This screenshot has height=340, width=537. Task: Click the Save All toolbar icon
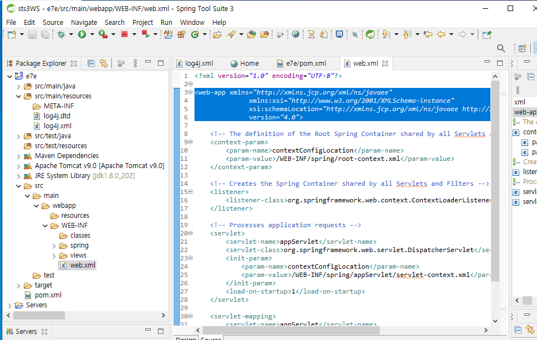coord(45,34)
